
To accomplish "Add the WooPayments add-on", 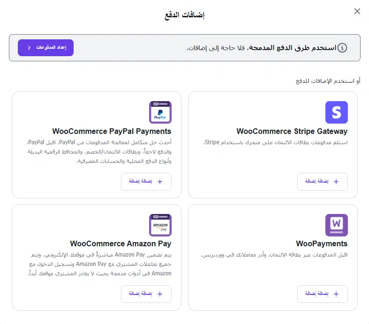I will tap(323, 294).
